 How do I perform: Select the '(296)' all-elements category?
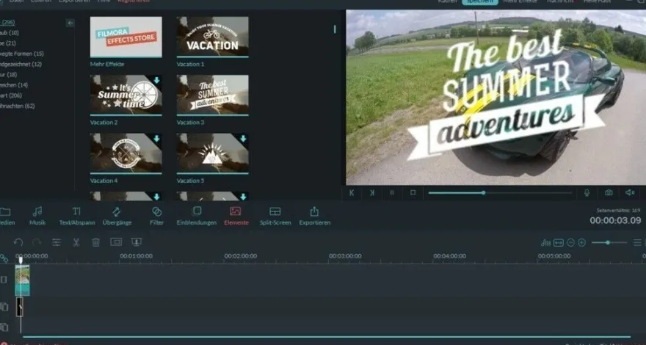coord(7,23)
